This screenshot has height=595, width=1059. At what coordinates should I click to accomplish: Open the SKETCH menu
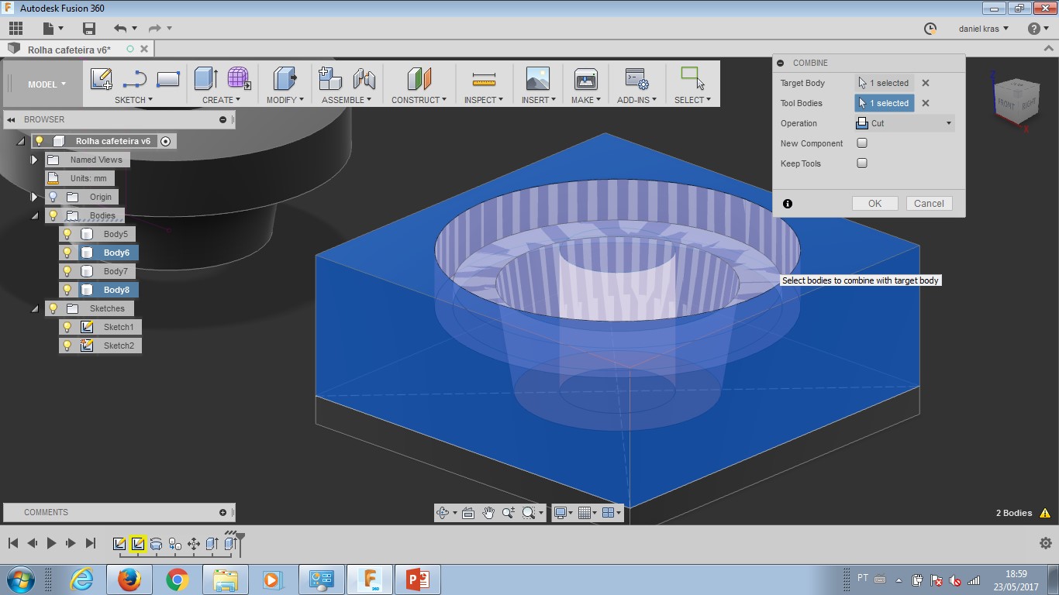133,100
